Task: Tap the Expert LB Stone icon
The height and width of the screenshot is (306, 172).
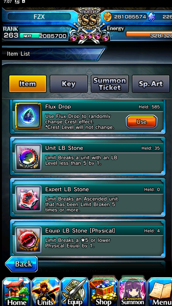Action: click(x=28, y=199)
